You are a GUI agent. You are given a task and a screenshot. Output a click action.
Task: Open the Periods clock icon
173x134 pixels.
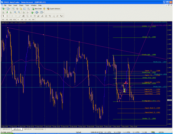click(37, 12)
